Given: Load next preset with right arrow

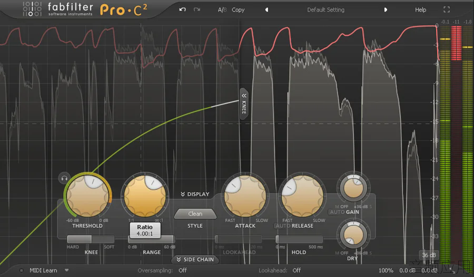Looking at the screenshot, I should (x=386, y=9).
